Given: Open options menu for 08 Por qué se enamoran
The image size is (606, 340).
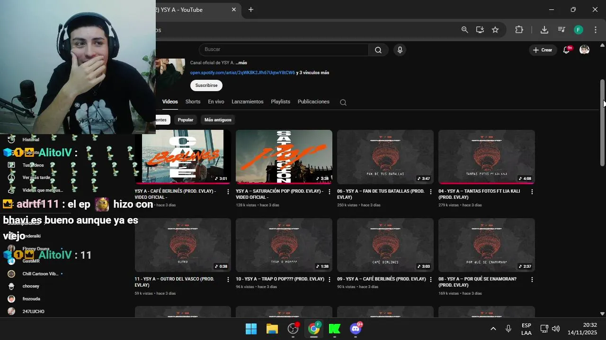Looking at the screenshot, I should pos(532,280).
